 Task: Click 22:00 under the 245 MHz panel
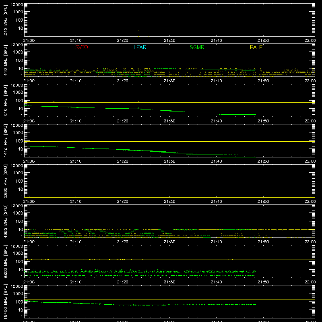tap(310, 41)
